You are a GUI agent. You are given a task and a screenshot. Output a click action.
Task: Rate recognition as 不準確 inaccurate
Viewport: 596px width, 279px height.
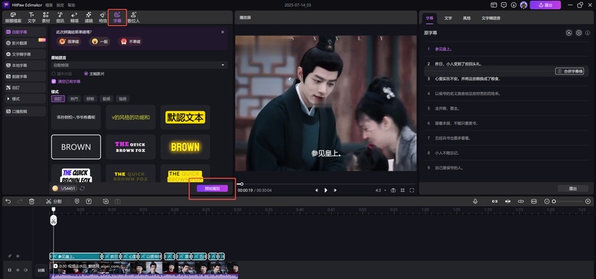click(x=130, y=42)
